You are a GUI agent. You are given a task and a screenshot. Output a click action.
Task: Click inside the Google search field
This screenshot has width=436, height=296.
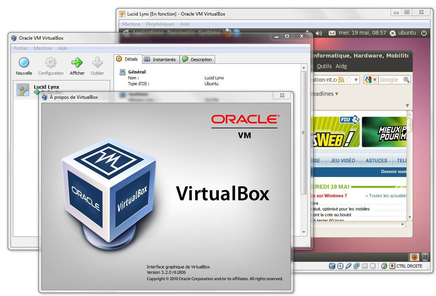coord(390,80)
